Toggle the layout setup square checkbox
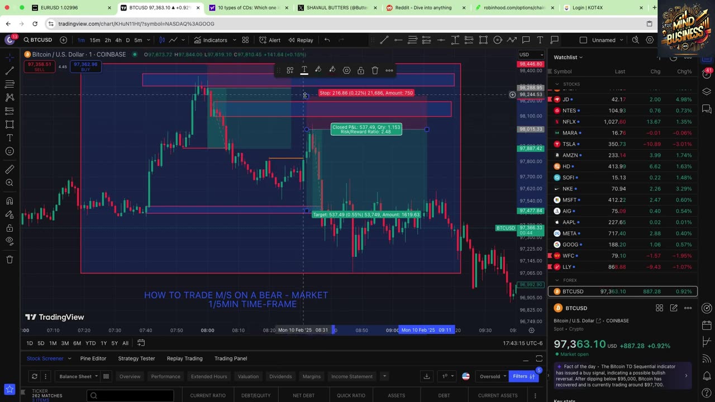Viewport: 715px width, 402px height. pyautogui.click(x=583, y=40)
